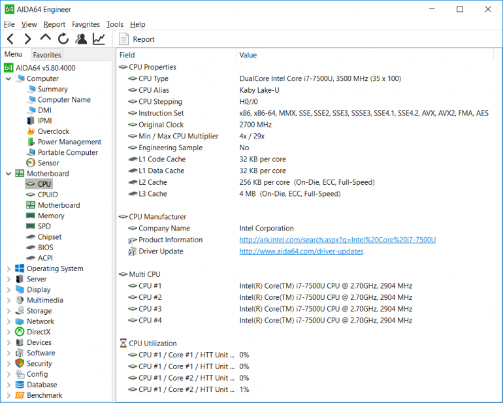
Task: Collapse the Computer tree node
Action: [x=8, y=78]
